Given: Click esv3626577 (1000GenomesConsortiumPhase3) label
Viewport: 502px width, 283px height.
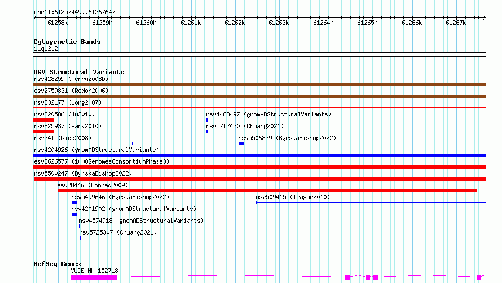Looking at the screenshot, I should 102,161.
